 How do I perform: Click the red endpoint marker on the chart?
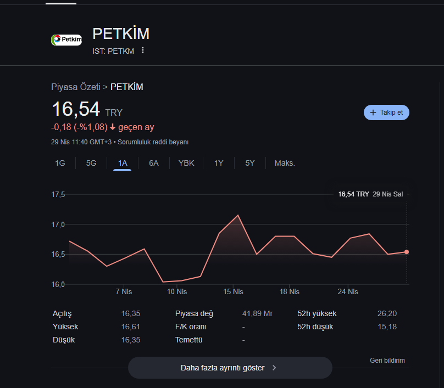point(407,252)
